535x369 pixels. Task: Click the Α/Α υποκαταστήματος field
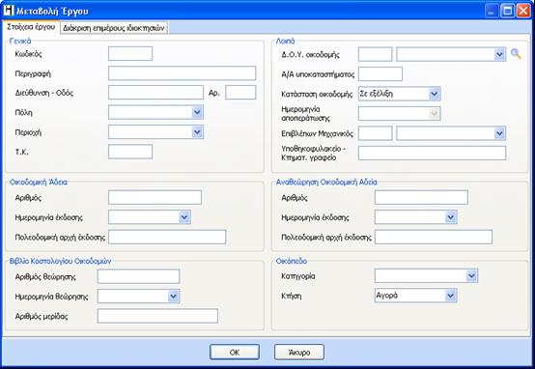(x=380, y=74)
